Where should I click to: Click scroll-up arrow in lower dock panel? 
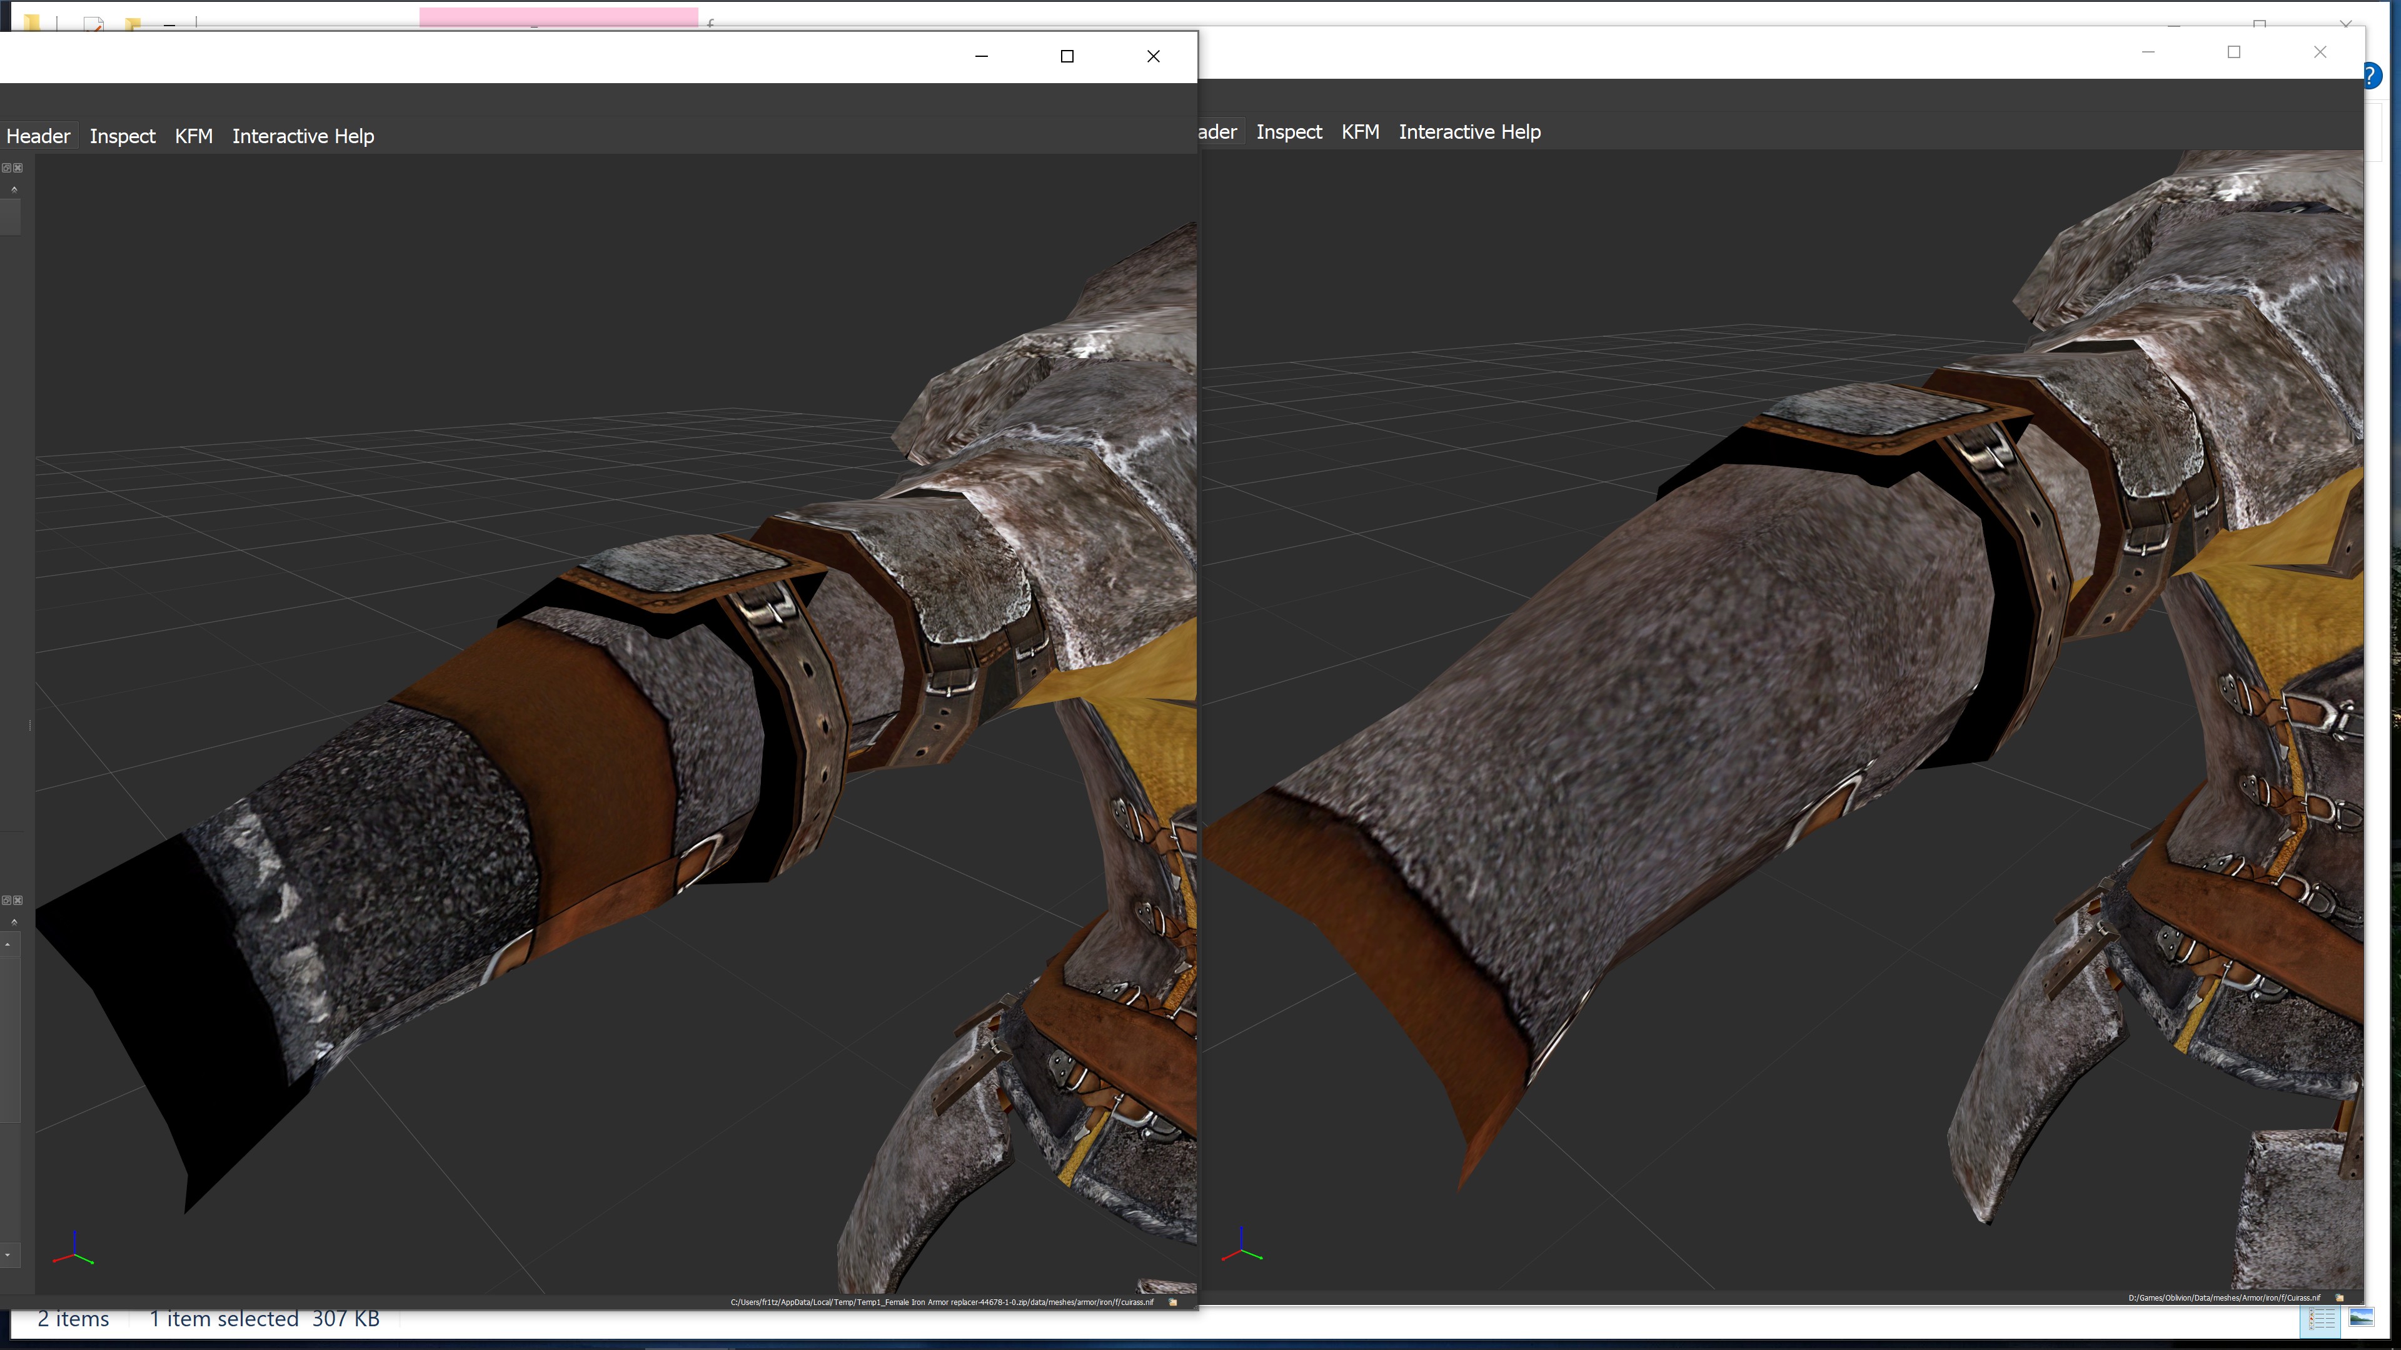pos(8,945)
